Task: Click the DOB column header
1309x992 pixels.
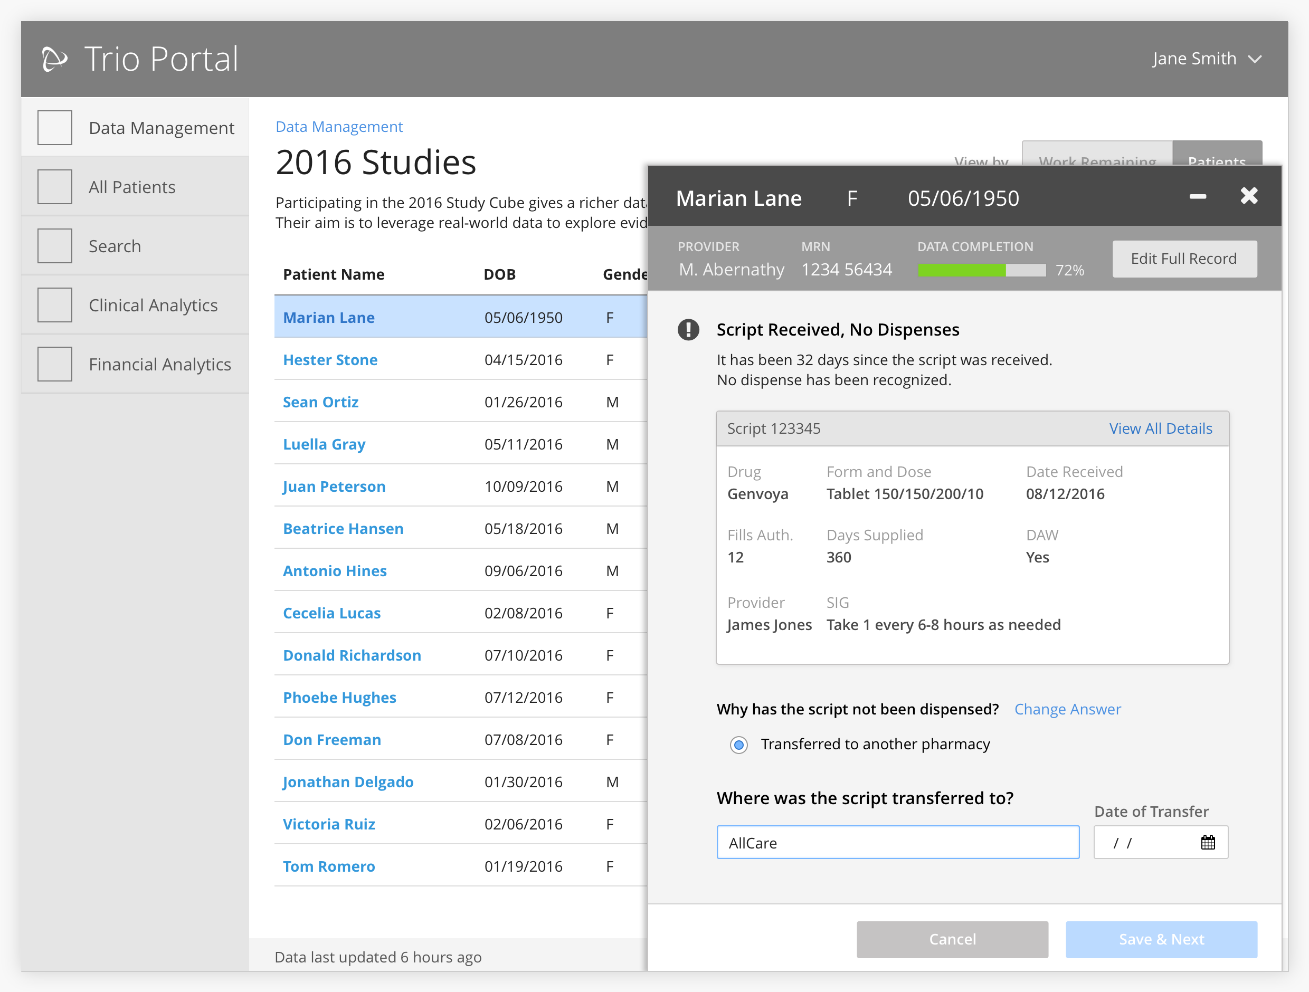Action: pyautogui.click(x=499, y=274)
